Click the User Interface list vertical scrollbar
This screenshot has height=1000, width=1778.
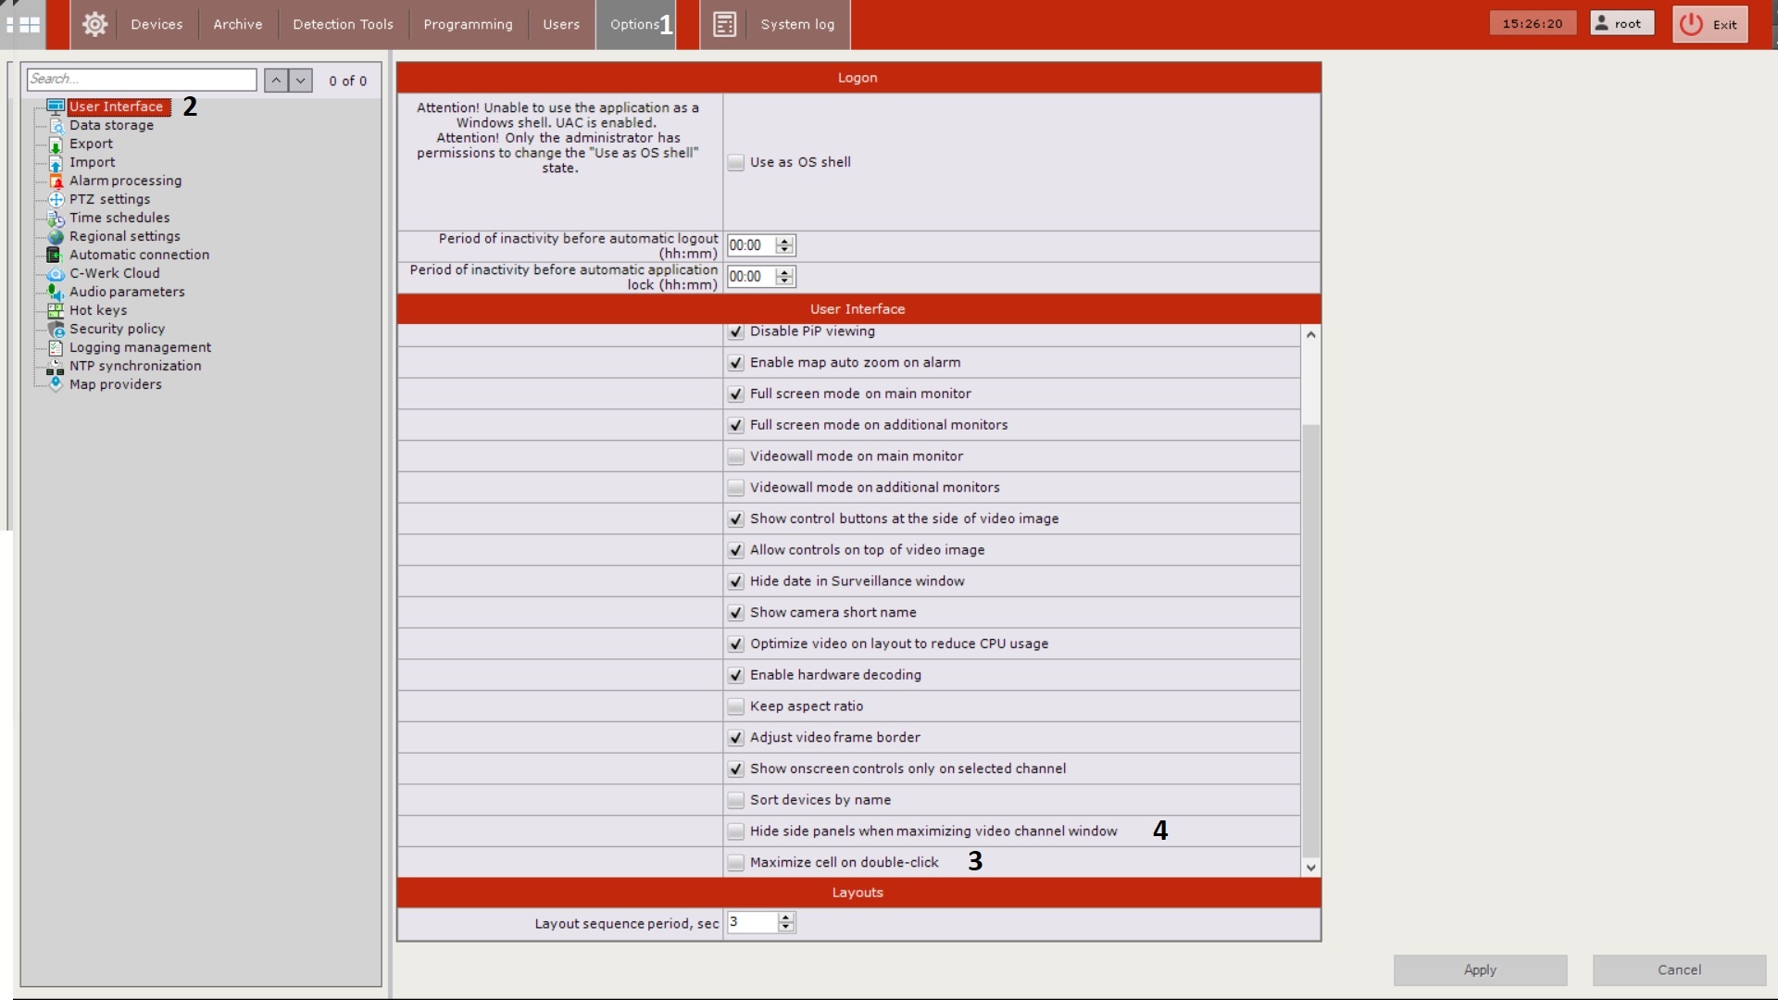(x=1309, y=639)
